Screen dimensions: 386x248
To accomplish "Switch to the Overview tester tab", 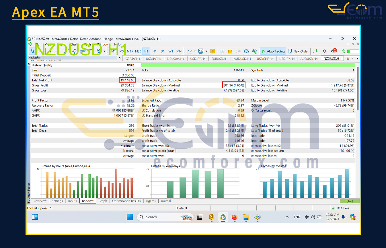I will tap(40, 201).
